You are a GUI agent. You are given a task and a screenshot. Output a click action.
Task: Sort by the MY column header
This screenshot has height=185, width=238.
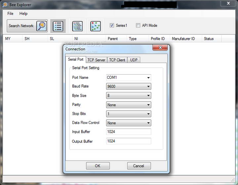[13, 39]
